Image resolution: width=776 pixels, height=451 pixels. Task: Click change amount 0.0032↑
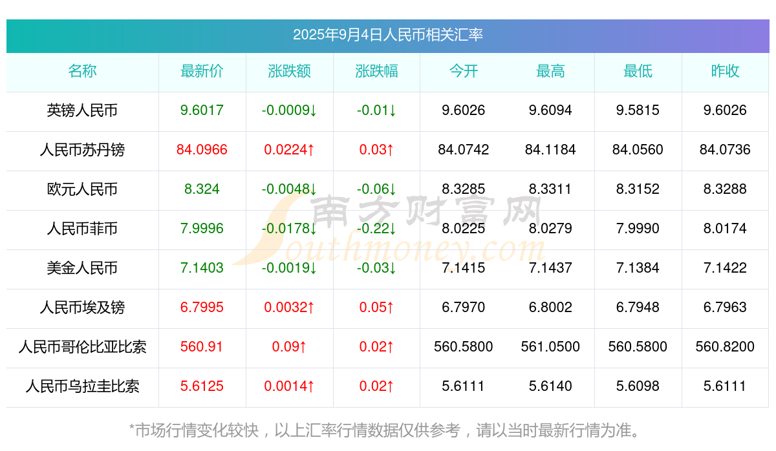click(x=290, y=308)
